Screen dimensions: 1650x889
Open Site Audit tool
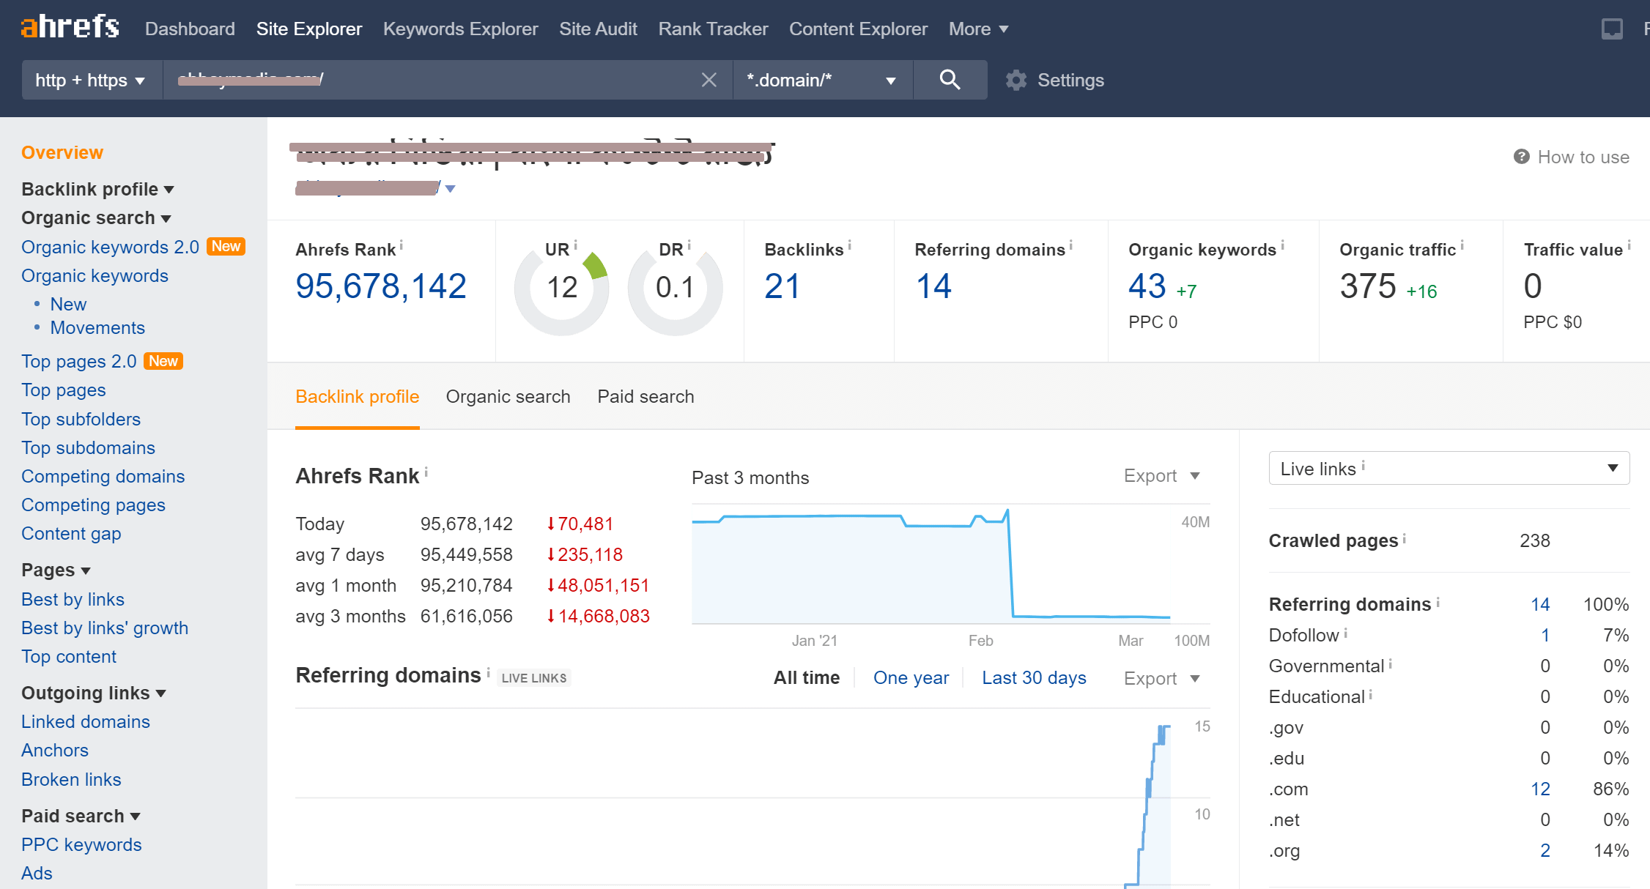[598, 29]
